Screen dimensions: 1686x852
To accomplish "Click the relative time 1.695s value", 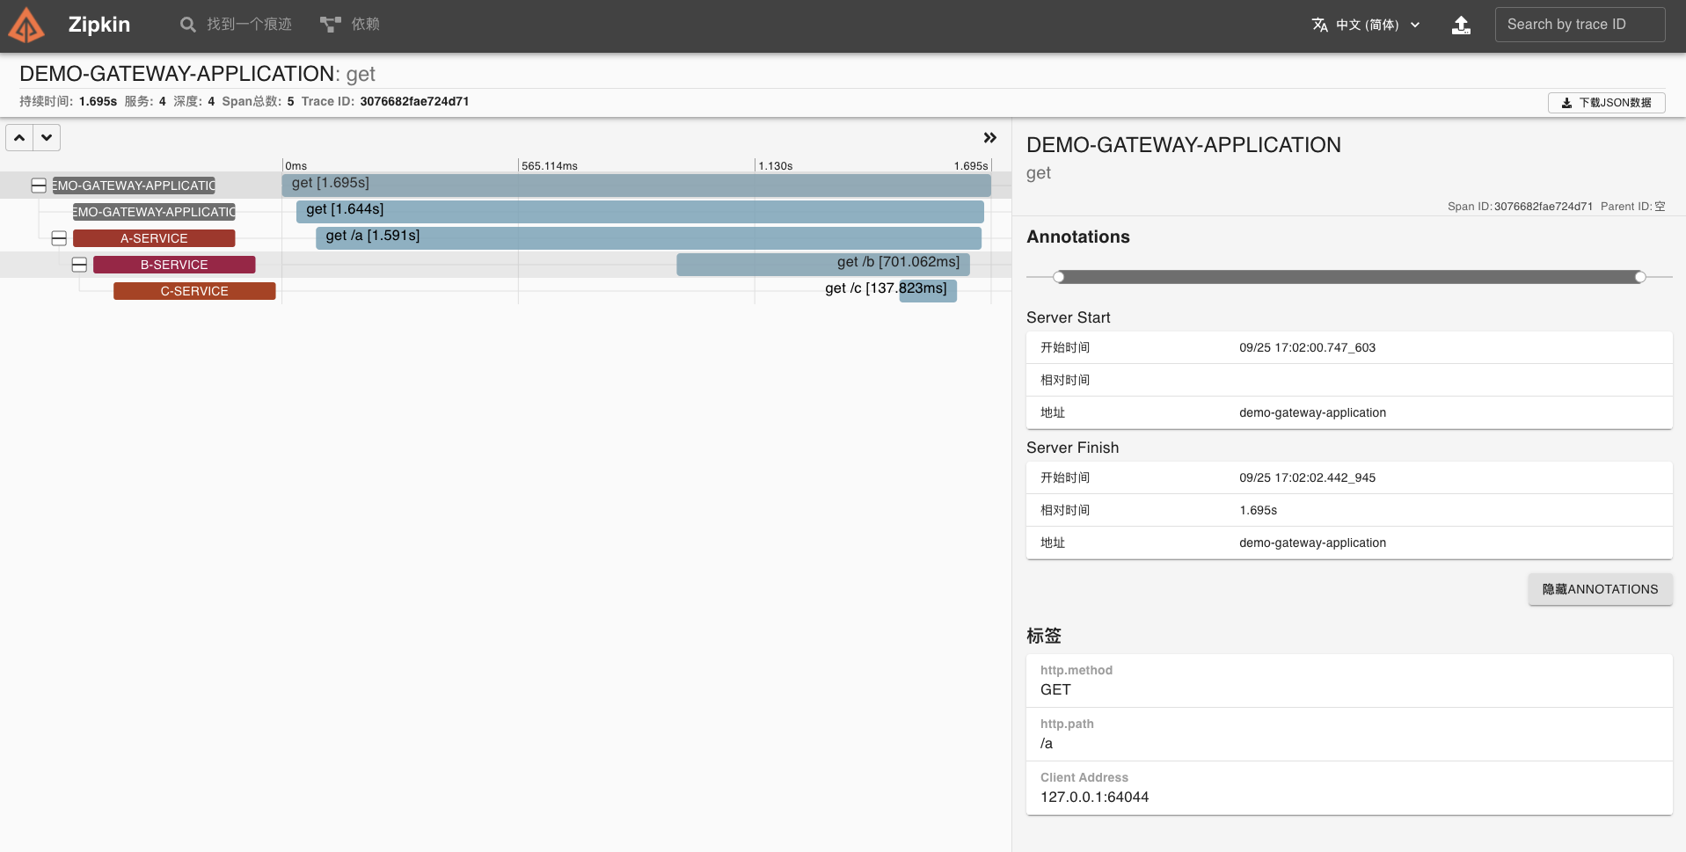I will pyautogui.click(x=1258, y=510).
